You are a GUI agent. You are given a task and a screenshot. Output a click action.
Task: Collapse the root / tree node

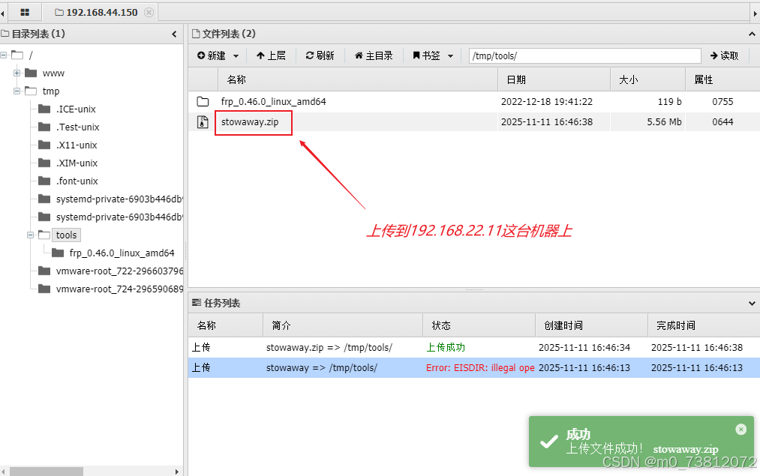pyautogui.click(x=4, y=55)
